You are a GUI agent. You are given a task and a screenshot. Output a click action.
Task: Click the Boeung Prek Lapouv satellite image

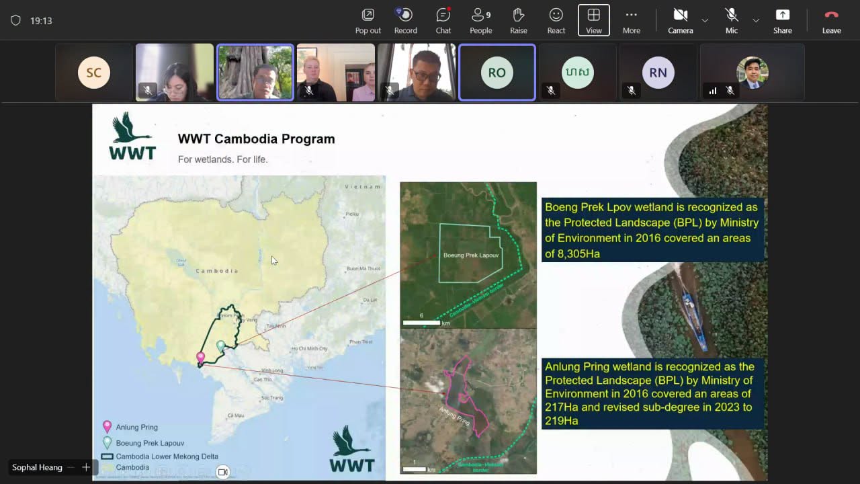coord(468,255)
